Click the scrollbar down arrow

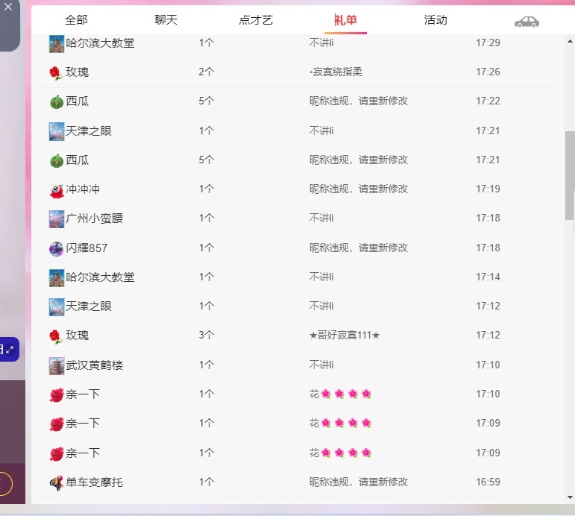click(570, 497)
